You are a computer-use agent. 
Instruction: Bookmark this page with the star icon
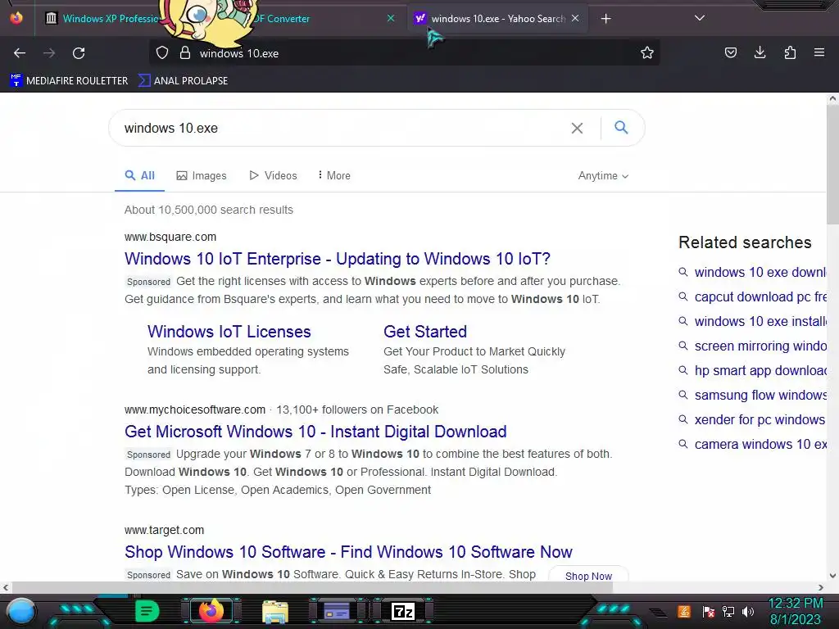(647, 53)
